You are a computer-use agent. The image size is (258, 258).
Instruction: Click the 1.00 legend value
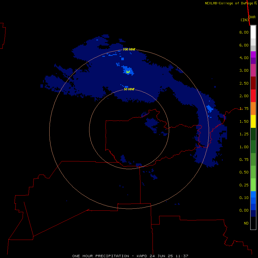[244, 147]
